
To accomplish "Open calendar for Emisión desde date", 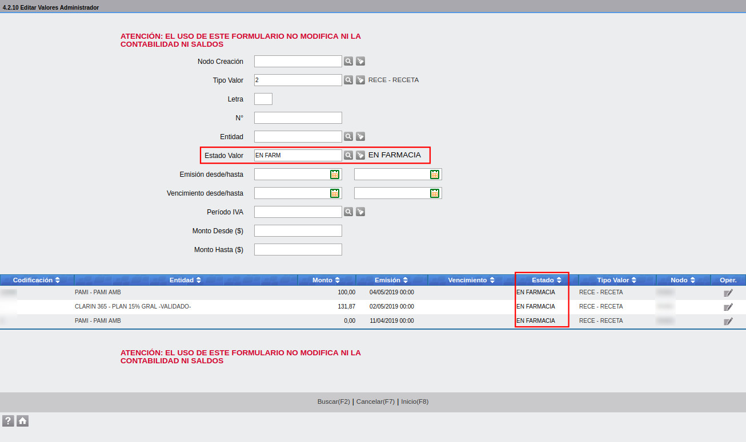I will (x=335, y=175).
